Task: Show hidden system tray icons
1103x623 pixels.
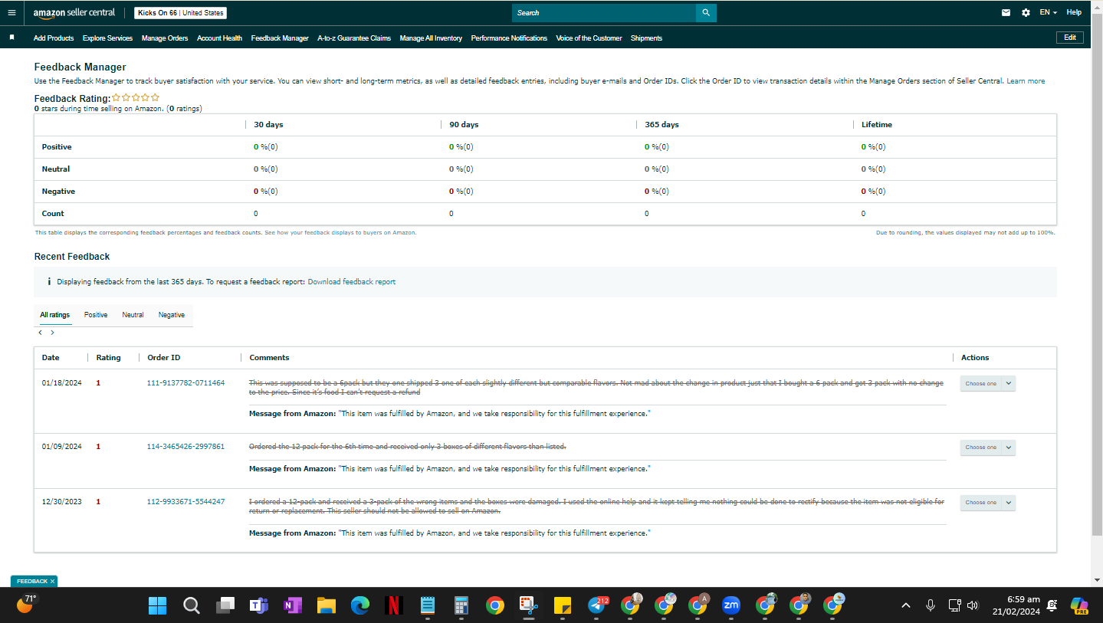Action: pos(906,605)
